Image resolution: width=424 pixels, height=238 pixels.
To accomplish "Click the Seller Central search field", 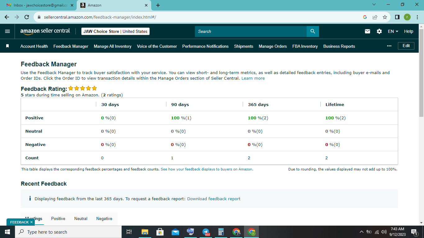I will tap(251, 31).
